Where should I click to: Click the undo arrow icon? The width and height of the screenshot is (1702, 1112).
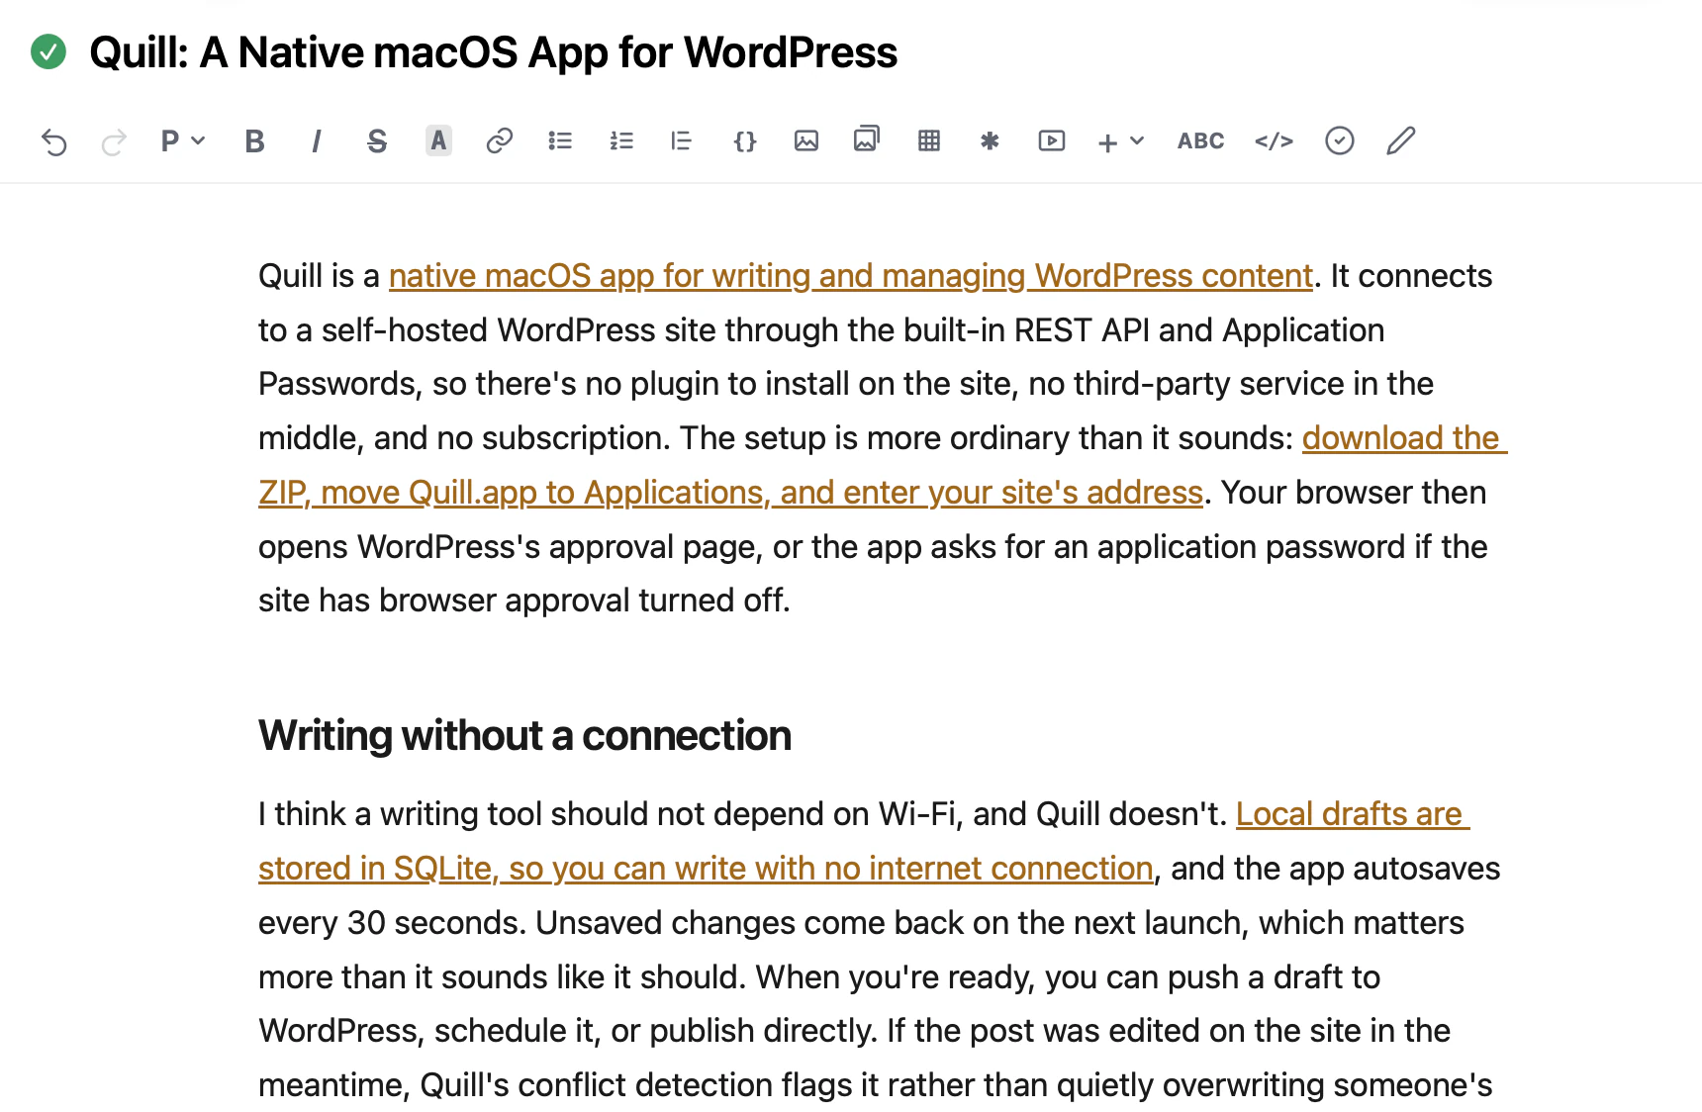(54, 141)
